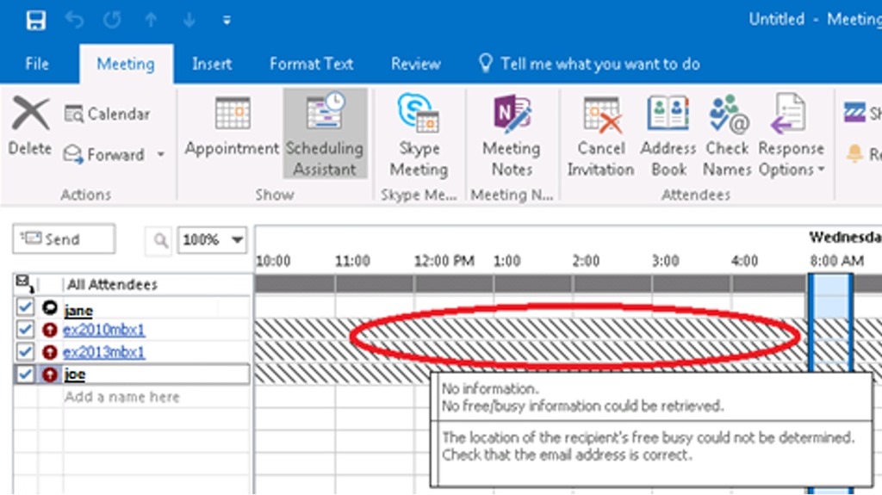This screenshot has width=882, height=495.
Task: Toggle the Scheduling Assistant view
Action: tap(325, 134)
